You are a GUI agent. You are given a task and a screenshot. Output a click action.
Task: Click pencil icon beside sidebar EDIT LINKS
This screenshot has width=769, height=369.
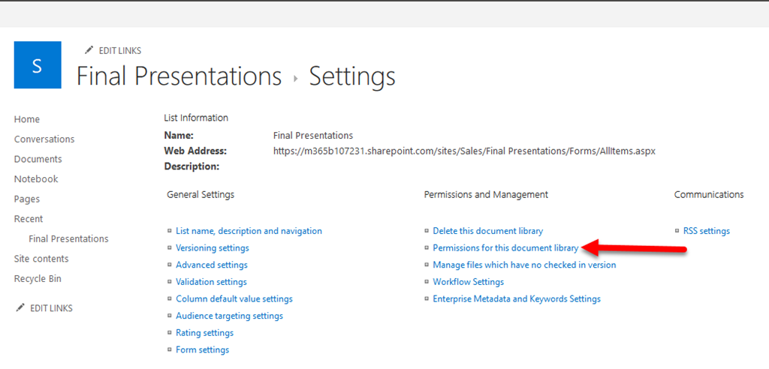point(20,308)
